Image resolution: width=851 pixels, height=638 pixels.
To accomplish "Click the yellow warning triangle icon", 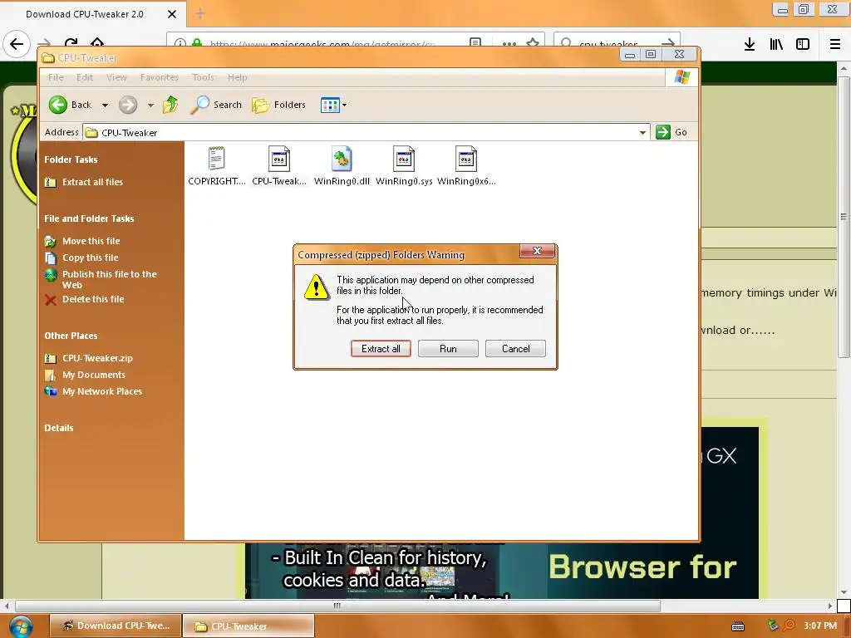I will 317,287.
